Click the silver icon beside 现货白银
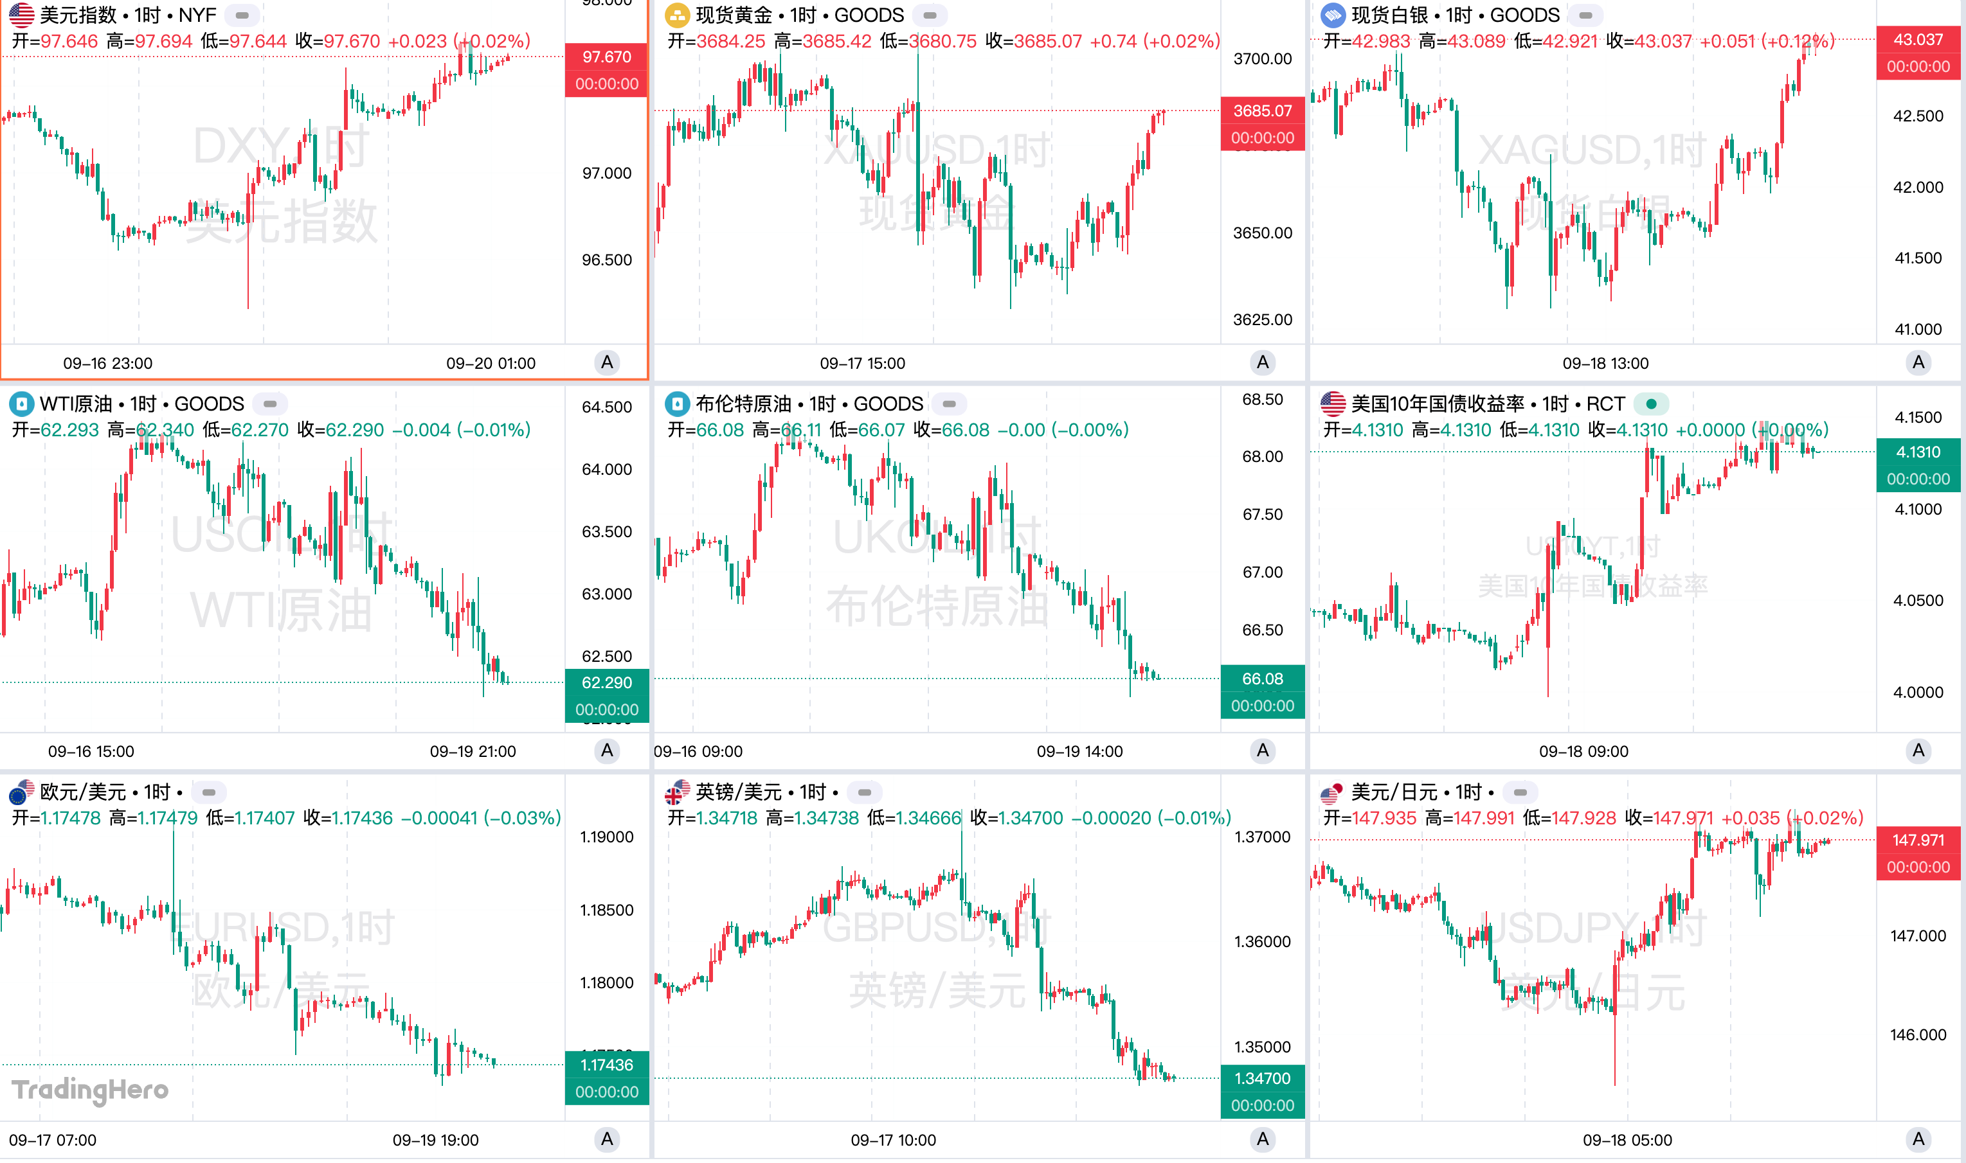The image size is (1966, 1163). [x=1333, y=15]
